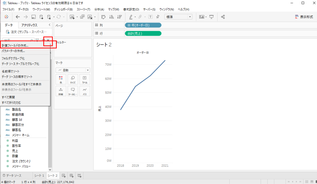
Task: Expand the 年(オーダー日) pill plus sign
Action: point(129,25)
